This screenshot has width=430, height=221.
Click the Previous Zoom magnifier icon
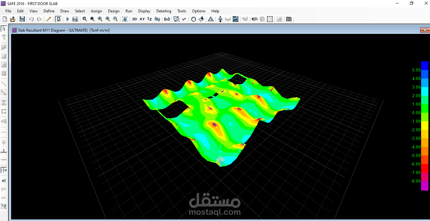click(100, 19)
